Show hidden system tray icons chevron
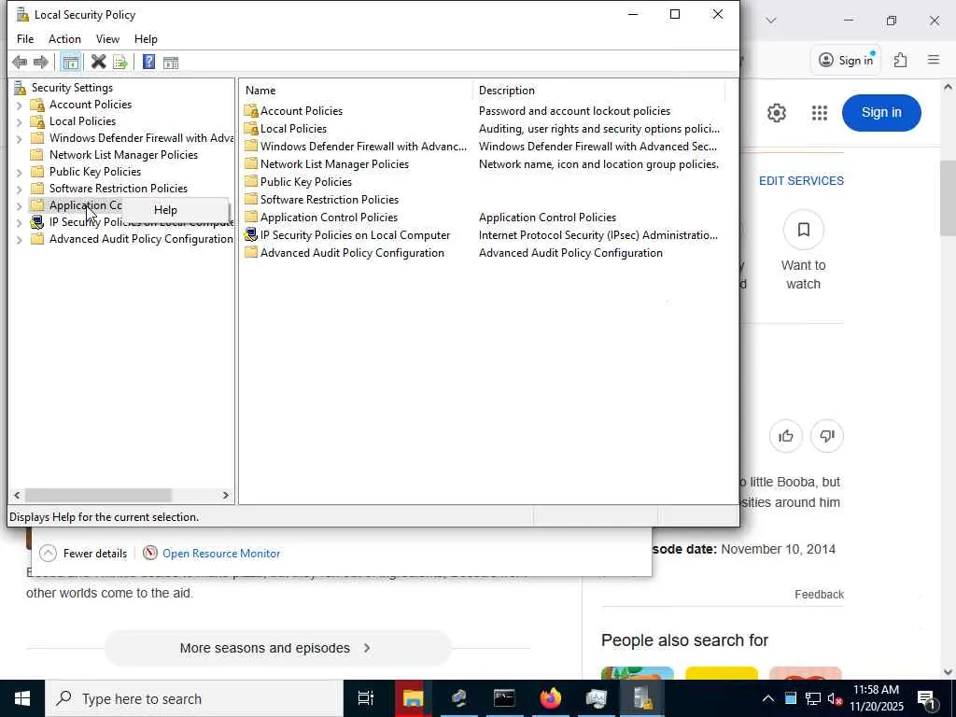Viewport: 956px width, 717px height. [768, 698]
